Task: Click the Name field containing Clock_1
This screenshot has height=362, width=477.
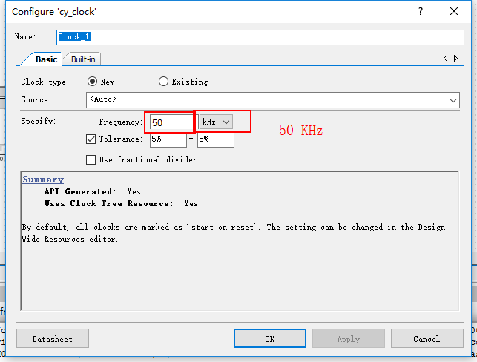Action: coord(260,37)
